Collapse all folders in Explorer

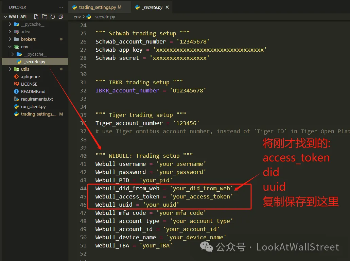point(61,17)
